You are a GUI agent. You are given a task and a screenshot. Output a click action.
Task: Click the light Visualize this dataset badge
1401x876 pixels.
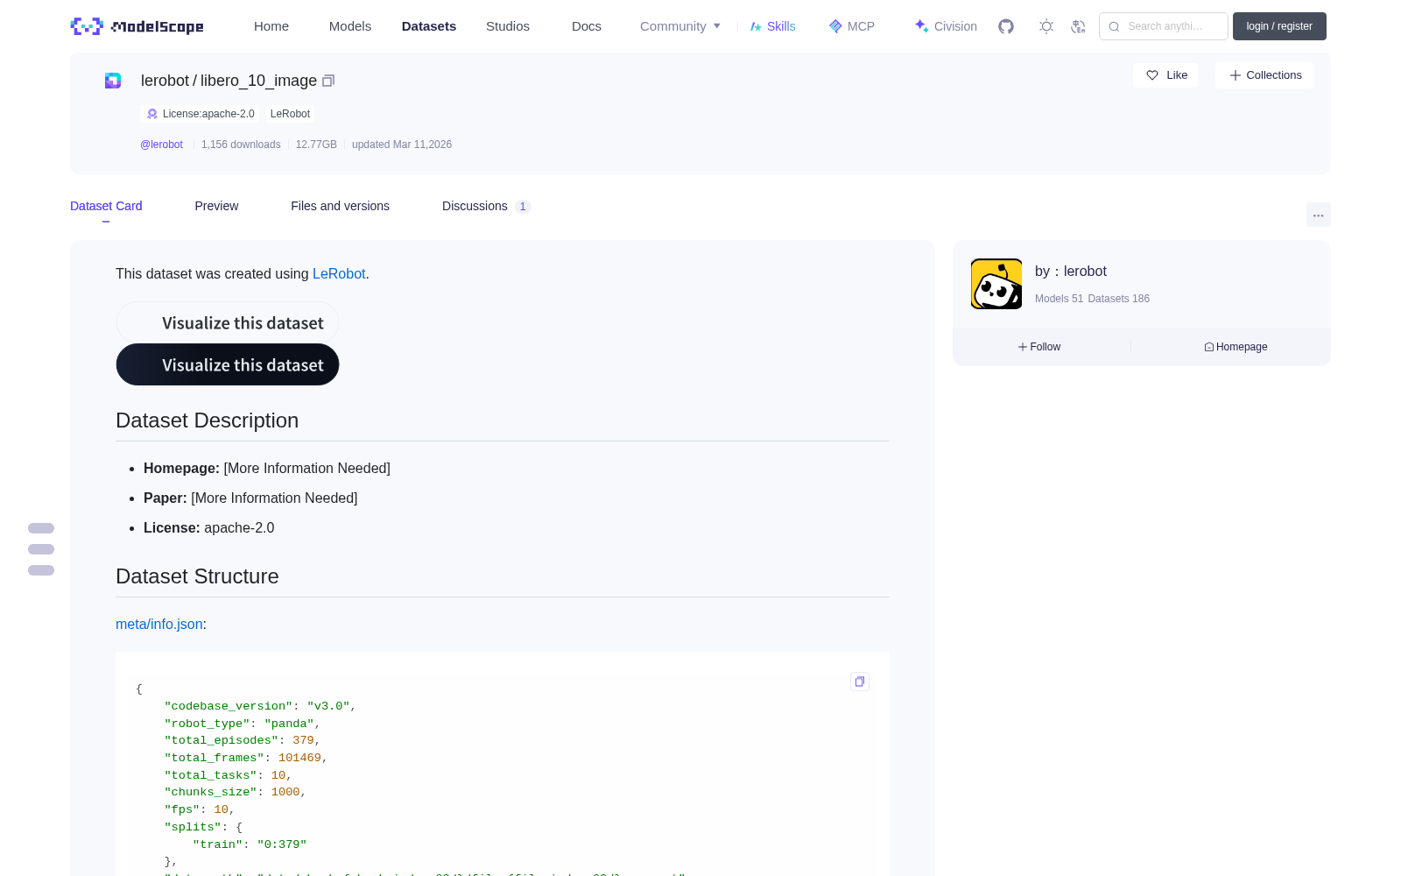click(228, 322)
